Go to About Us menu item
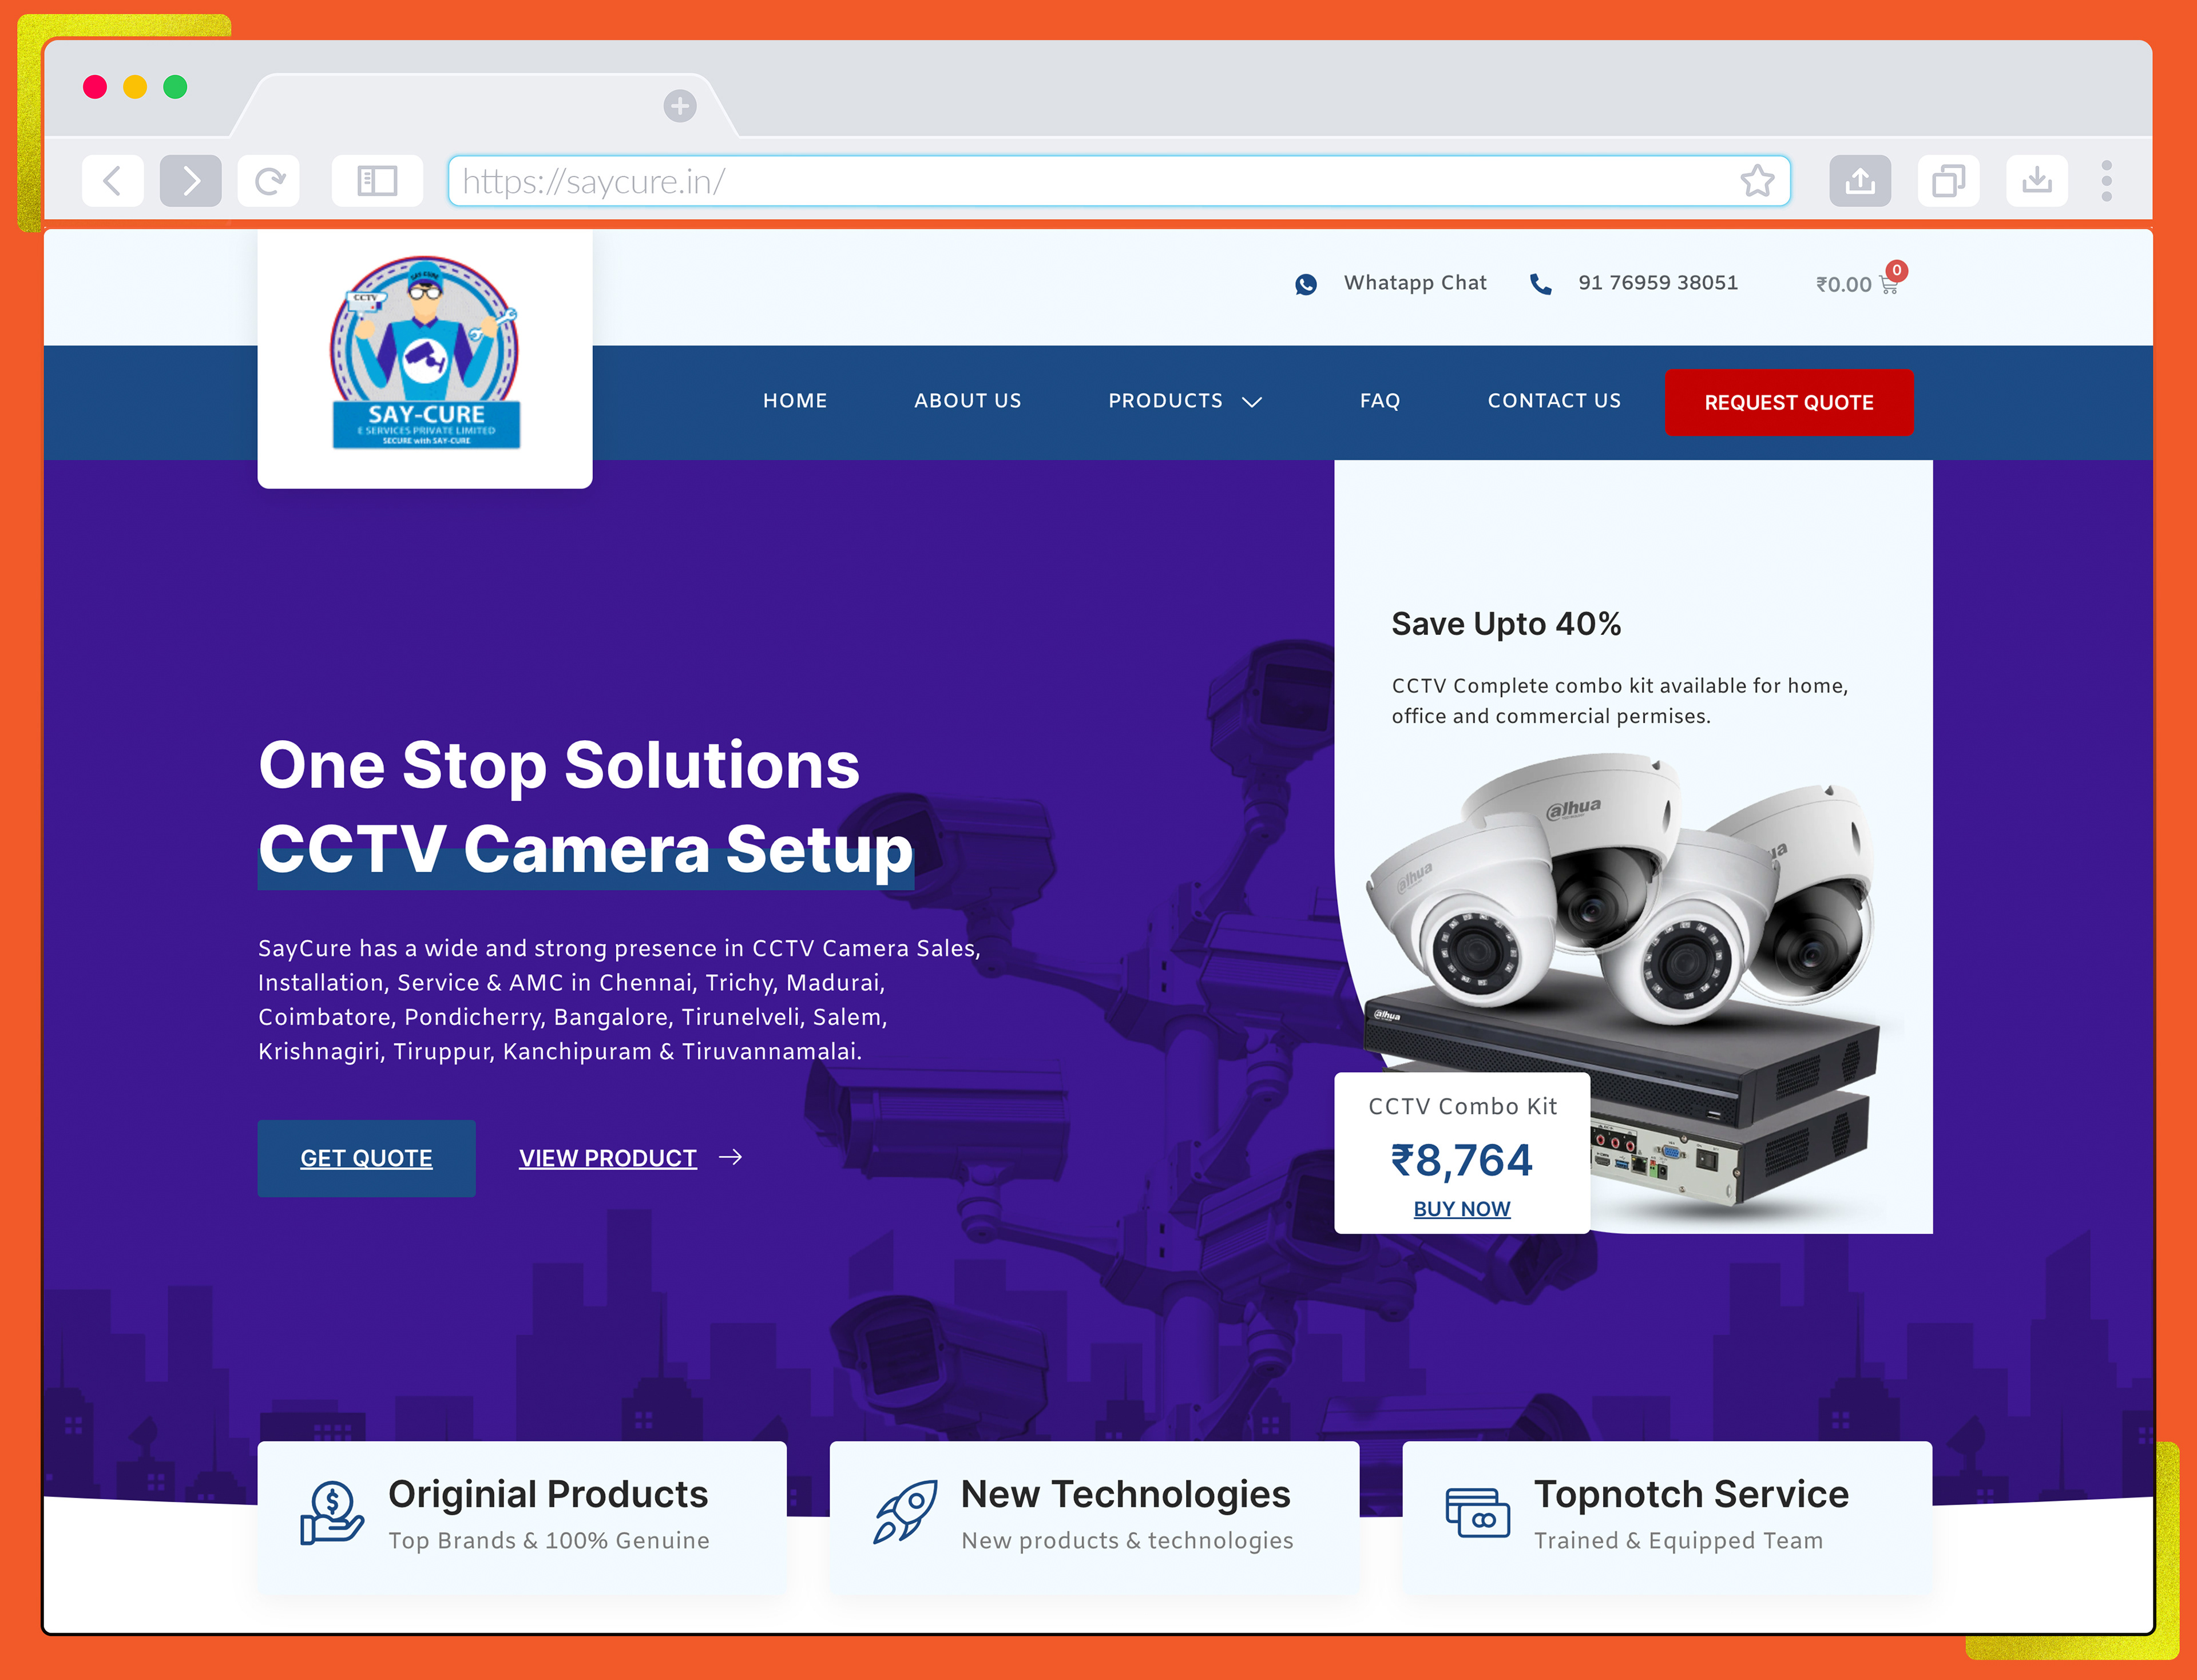Image resolution: width=2197 pixels, height=1680 pixels. 967,401
